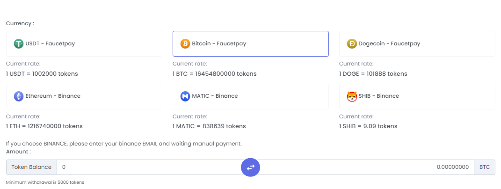
Task: Click the Binance email manual payment notice
Action: click(124, 144)
